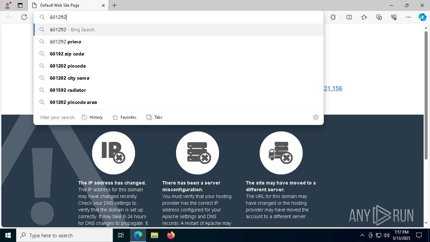Choose the 601202 pincode suggestion
Screen dimensions: 430x242
pos(178,66)
